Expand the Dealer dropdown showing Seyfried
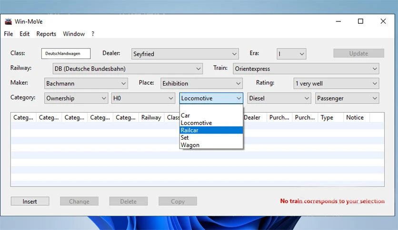Screen dimensions: 398x230 tap(185, 54)
